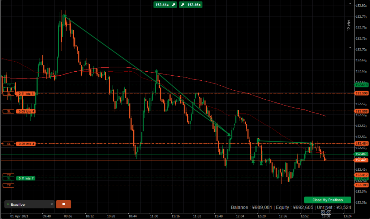The height and width of the screenshot is (219, 370).
Task: Grab the SL handle of 0.26 lots
Action: (9, 144)
